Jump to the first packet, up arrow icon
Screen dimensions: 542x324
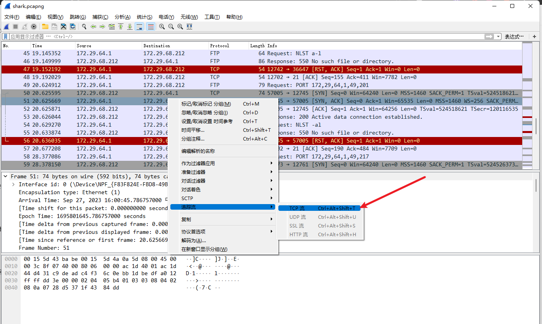click(121, 27)
